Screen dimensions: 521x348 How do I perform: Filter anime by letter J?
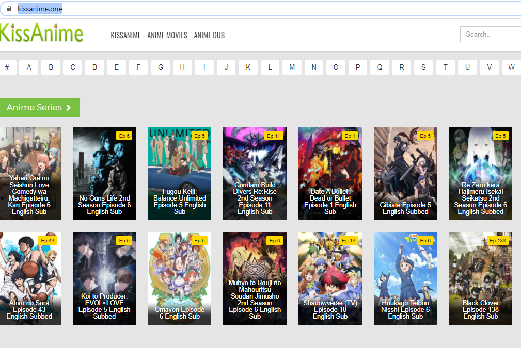(226, 68)
